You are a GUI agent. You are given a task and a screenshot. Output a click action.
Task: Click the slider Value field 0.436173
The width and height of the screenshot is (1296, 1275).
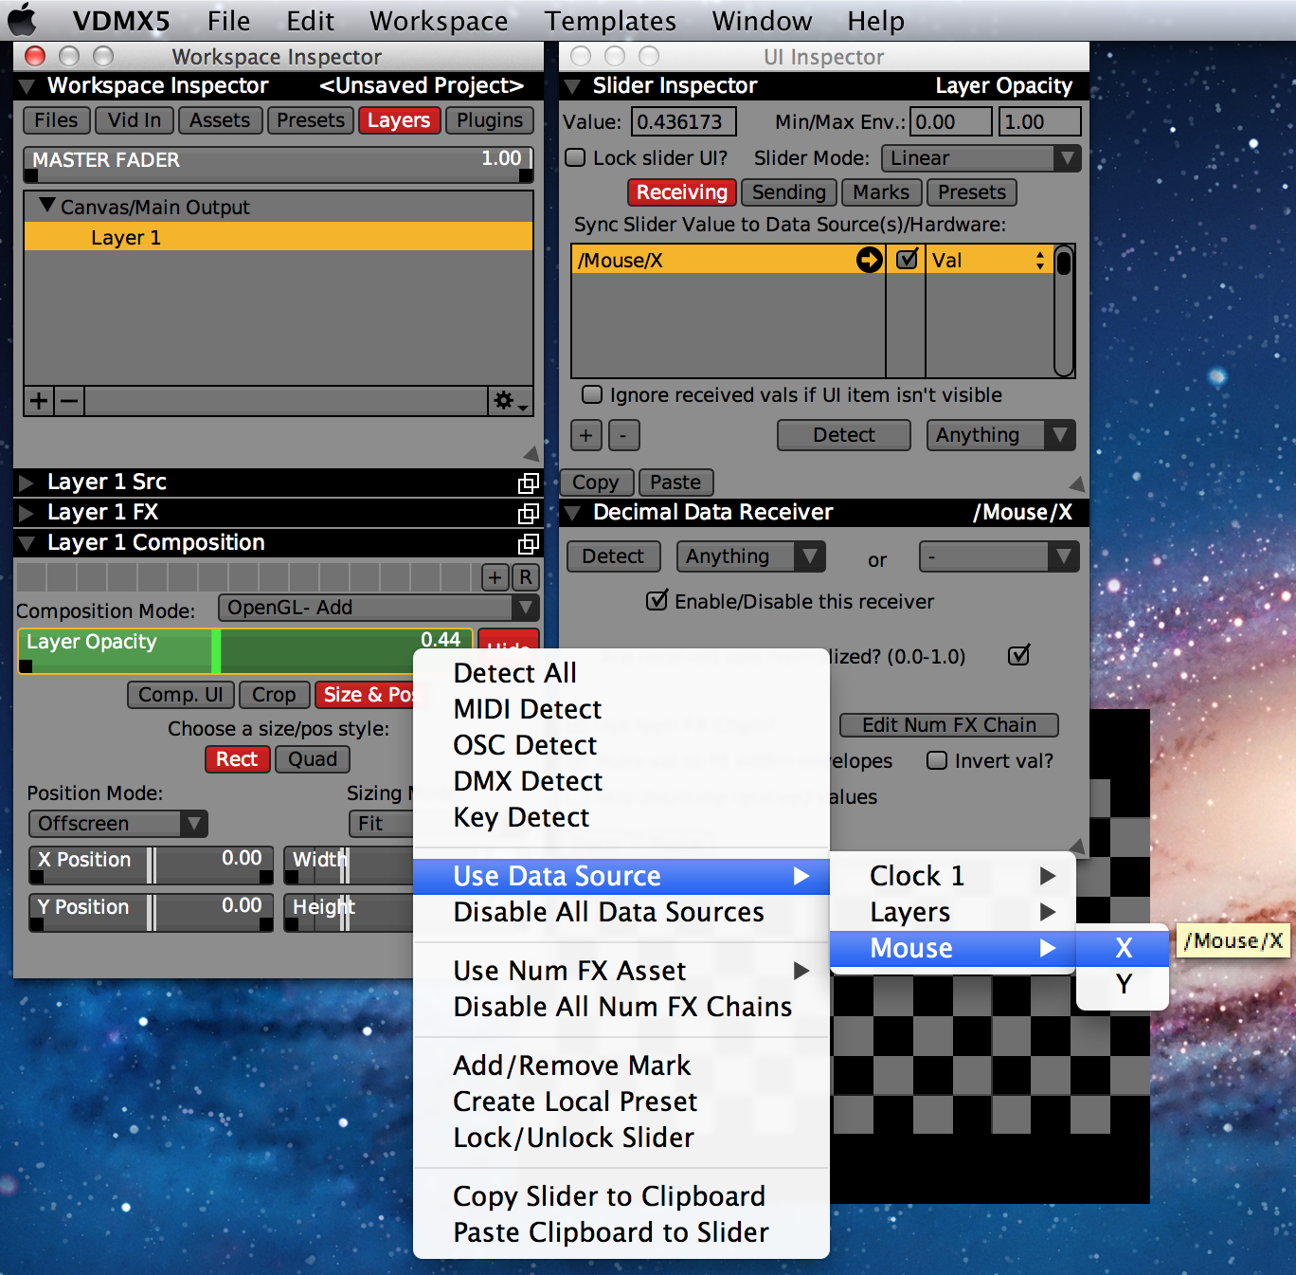pyautogui.click(x=684, y=121)
